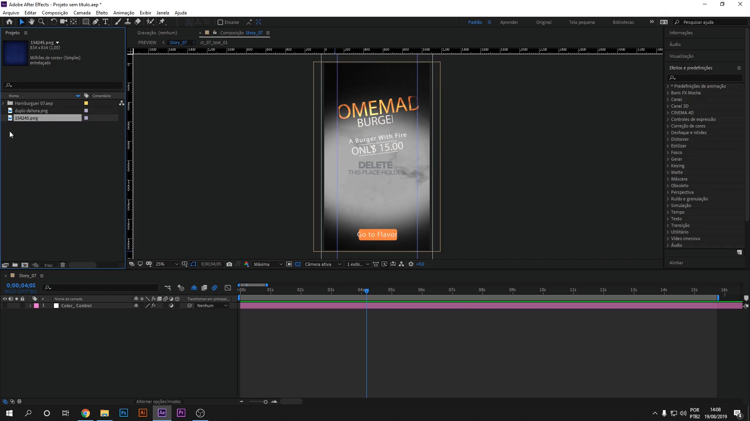Screen dimensions: 750x421
Task: Toggle visibility of Color_ Control layer
Action: click(x=5, y=306)
